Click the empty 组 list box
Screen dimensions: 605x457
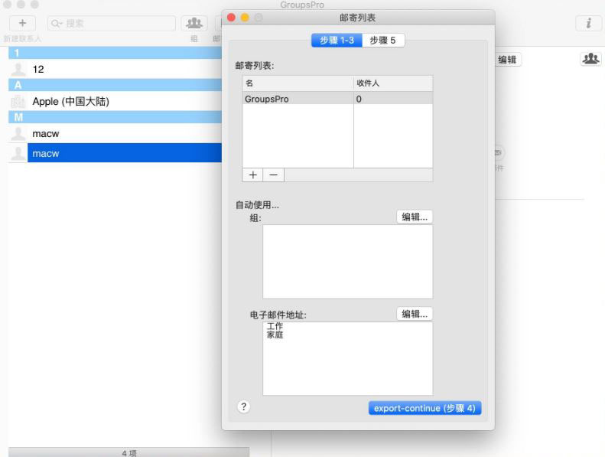(348, 262)
